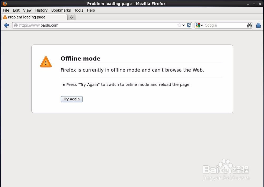The width and height of the screenshot is (264, 187).
Task: Open the History menu
Action: [41, 11]
